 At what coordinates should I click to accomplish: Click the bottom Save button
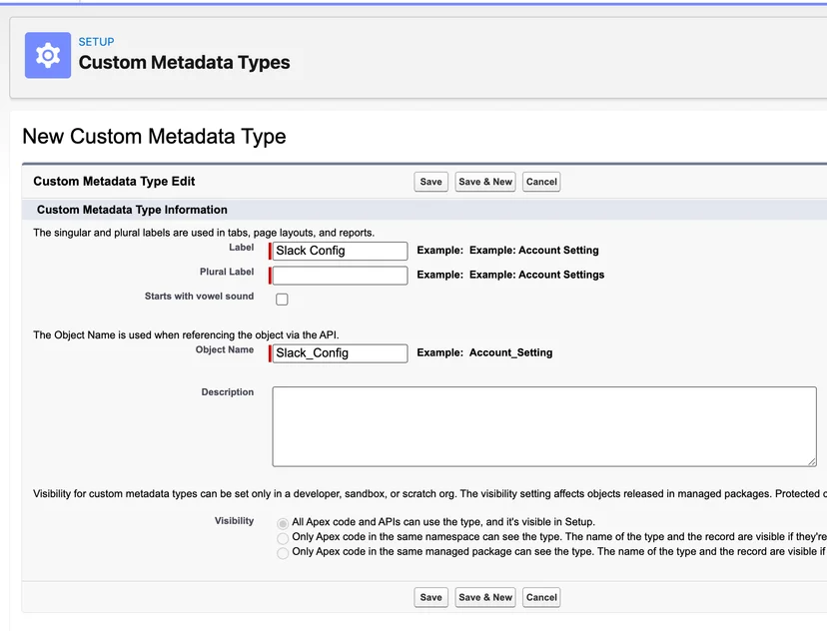(430, 597)
